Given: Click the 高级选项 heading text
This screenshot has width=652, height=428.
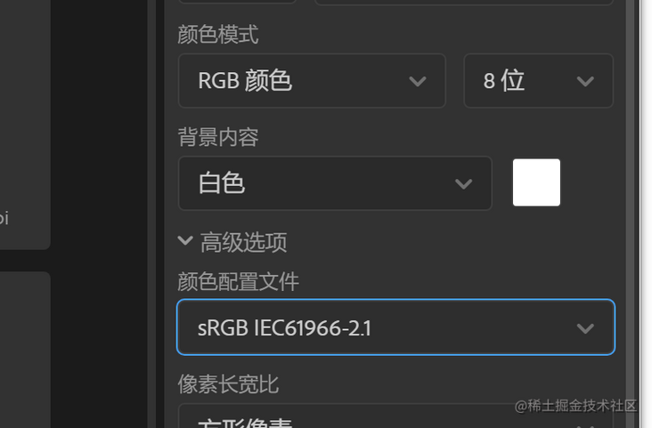Looking at the screenshot, I should pos(244,242).
